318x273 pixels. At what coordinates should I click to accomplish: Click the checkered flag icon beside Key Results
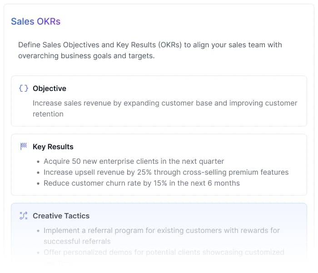24,147
